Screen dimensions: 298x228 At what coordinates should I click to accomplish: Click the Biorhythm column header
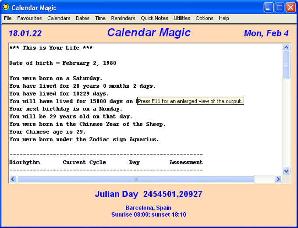pos(25,162)
